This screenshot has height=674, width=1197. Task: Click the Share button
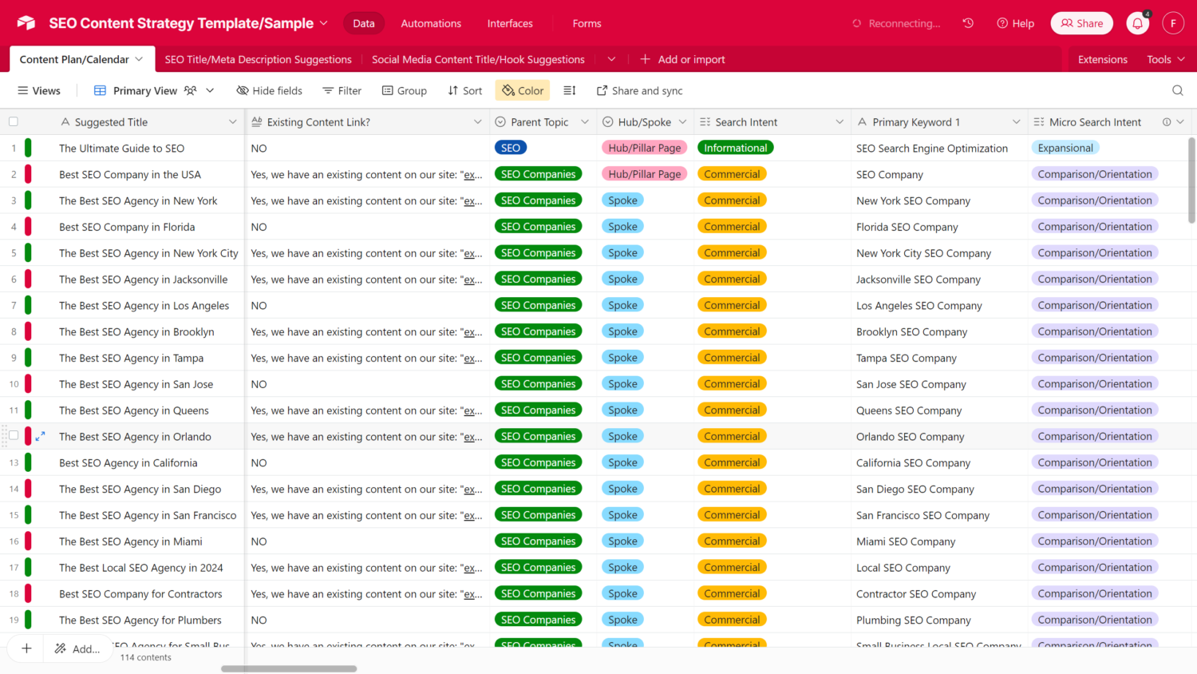[x=1081, y=24]
